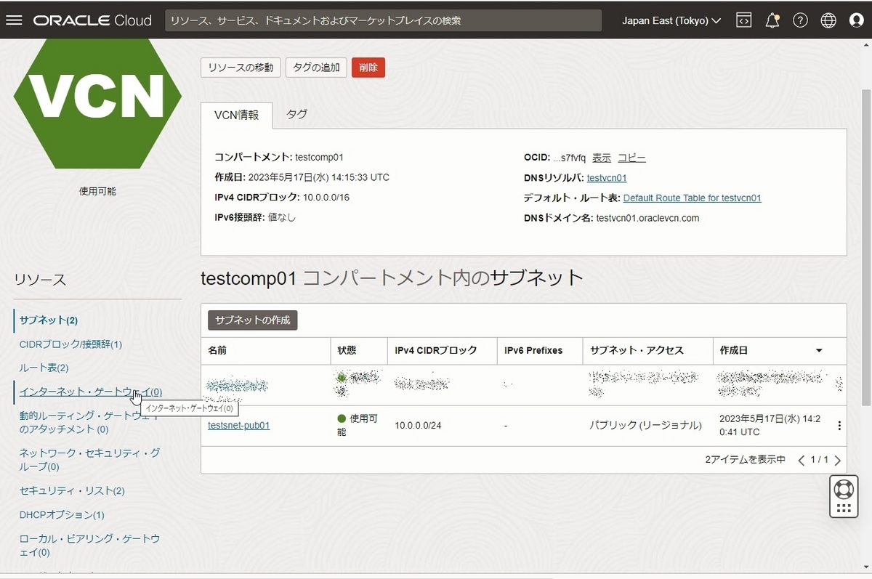Open the Japan East (Tokyo) region dropdown
The height and width of the screenshot is (579, 872).
pos(670,20)
